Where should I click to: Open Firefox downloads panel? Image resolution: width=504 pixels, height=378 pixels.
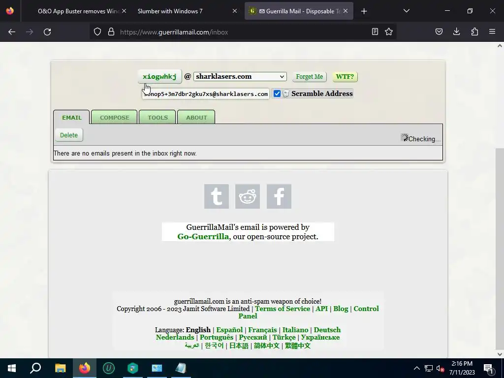click(x=456, y=32)
